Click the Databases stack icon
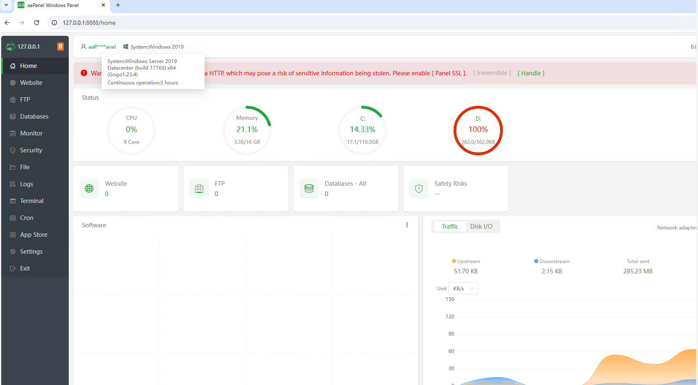 (309, 189)
